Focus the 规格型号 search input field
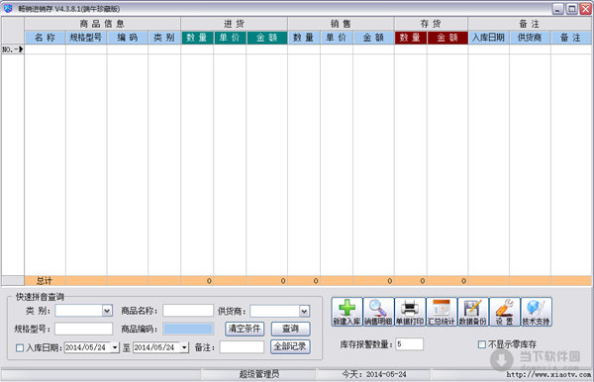Image resolution: width=594 pixels, height=382 pixels. pos(83,329)
